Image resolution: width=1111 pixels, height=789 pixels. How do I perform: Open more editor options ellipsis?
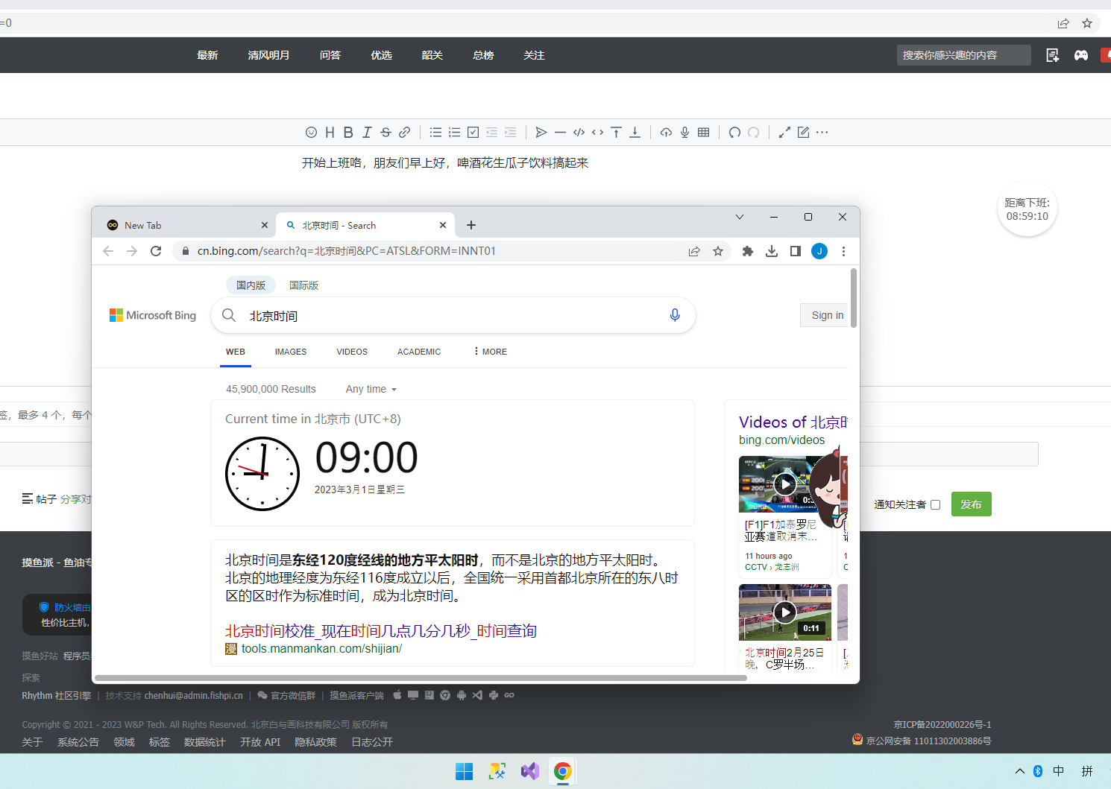822,133
